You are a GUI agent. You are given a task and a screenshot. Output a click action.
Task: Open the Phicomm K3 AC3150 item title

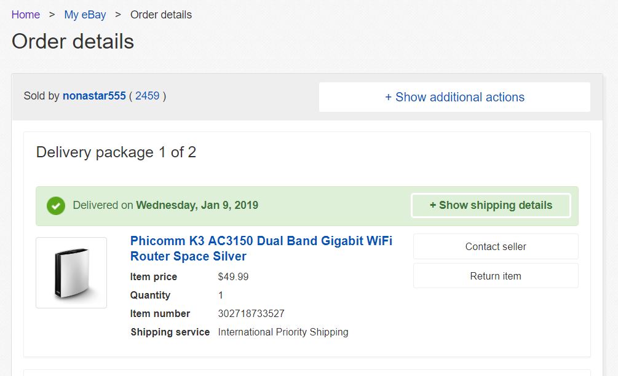click(x=261, y=248)
